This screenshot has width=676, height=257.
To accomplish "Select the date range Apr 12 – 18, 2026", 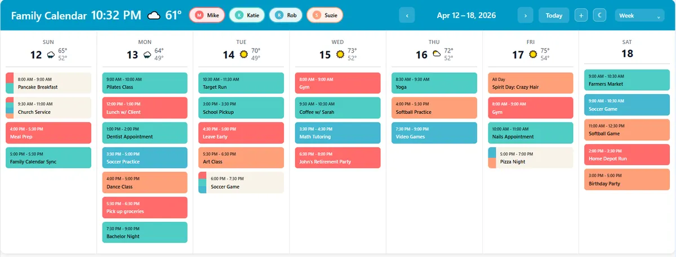I will point(466,15).
